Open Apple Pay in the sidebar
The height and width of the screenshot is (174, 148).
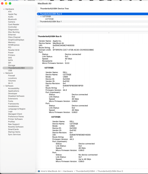[12, 14]
